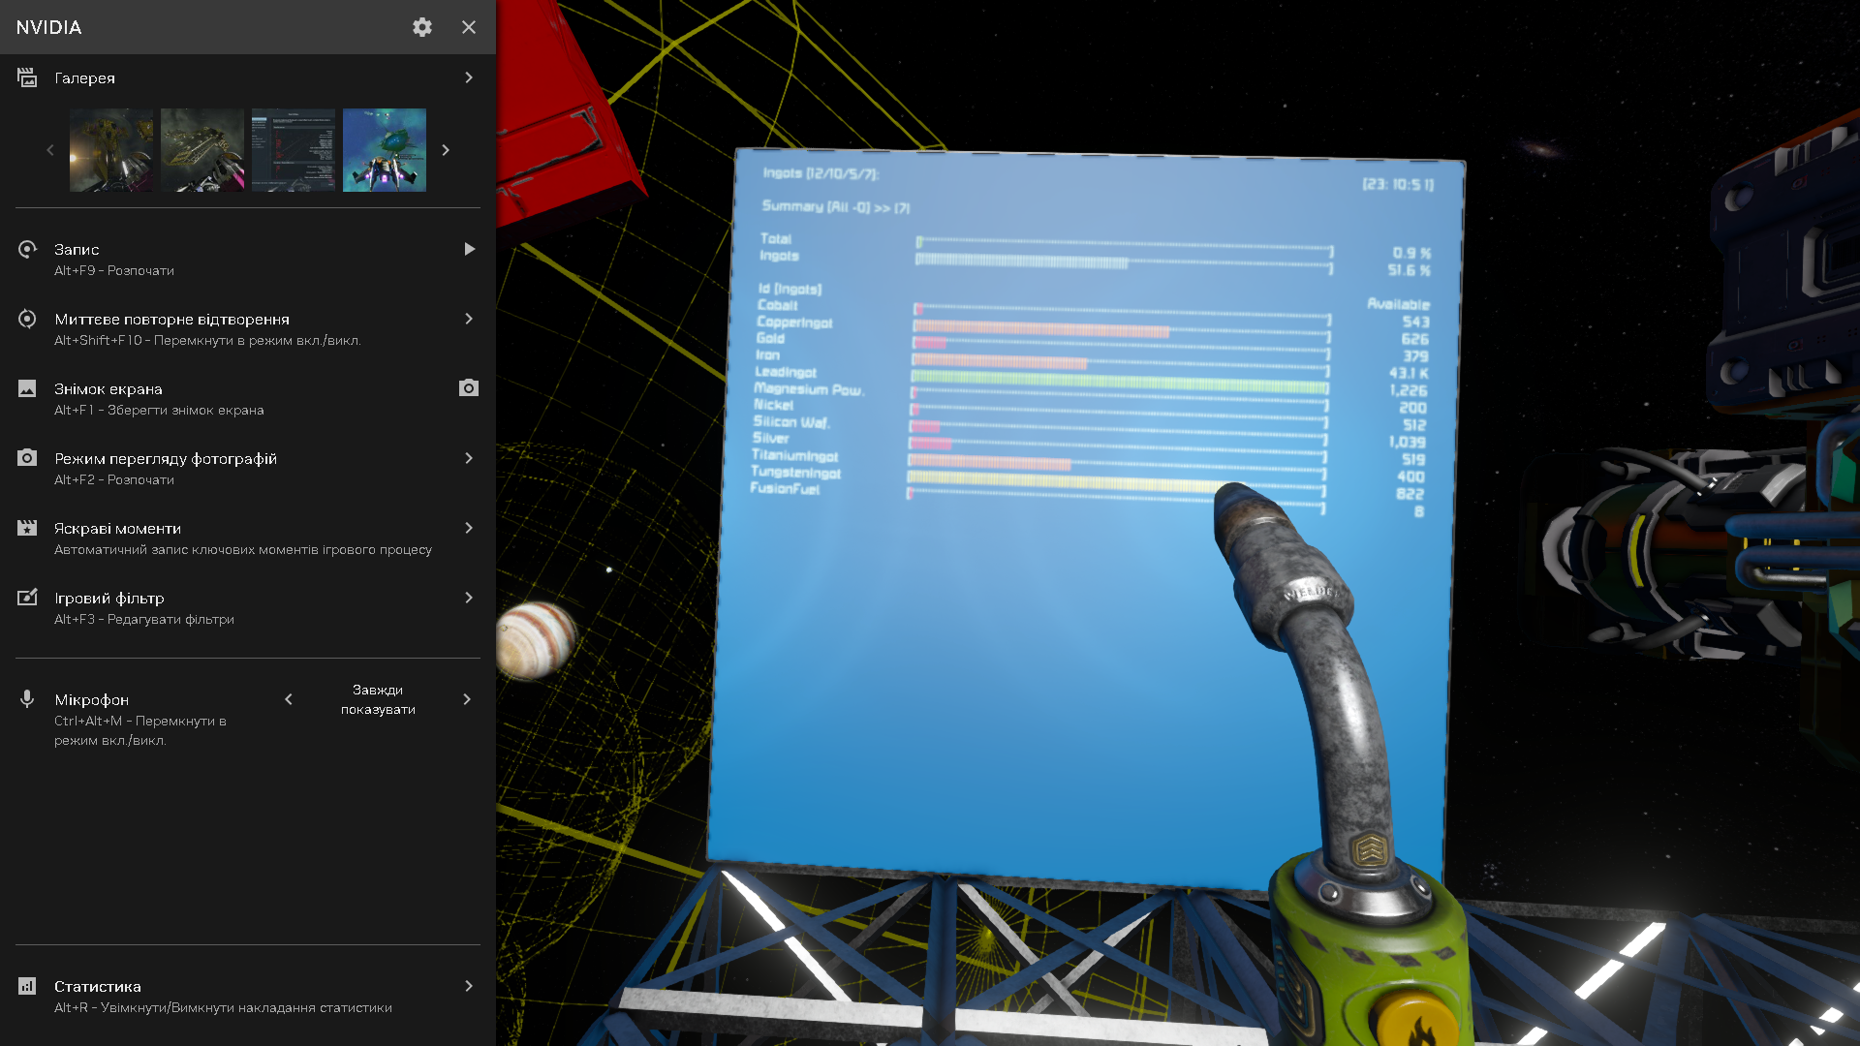Expand the Statistics submenu chevron
The image size is (1860, 1046).
(x=469, y=986)
